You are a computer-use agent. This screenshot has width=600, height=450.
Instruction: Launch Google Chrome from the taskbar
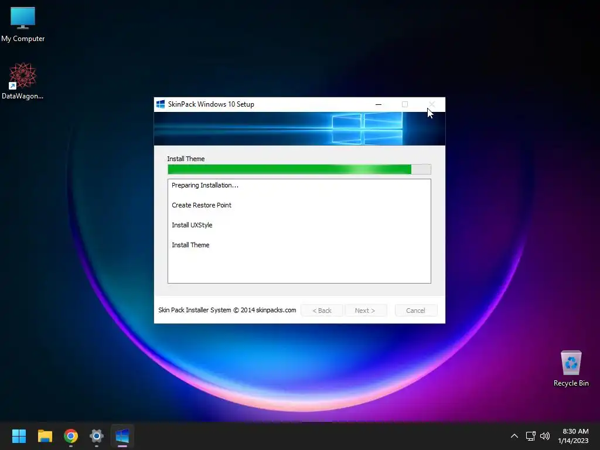[71, 436]
